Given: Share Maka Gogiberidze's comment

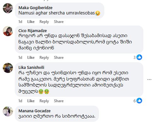Looking at the screenshot, I should click(59, 22).
